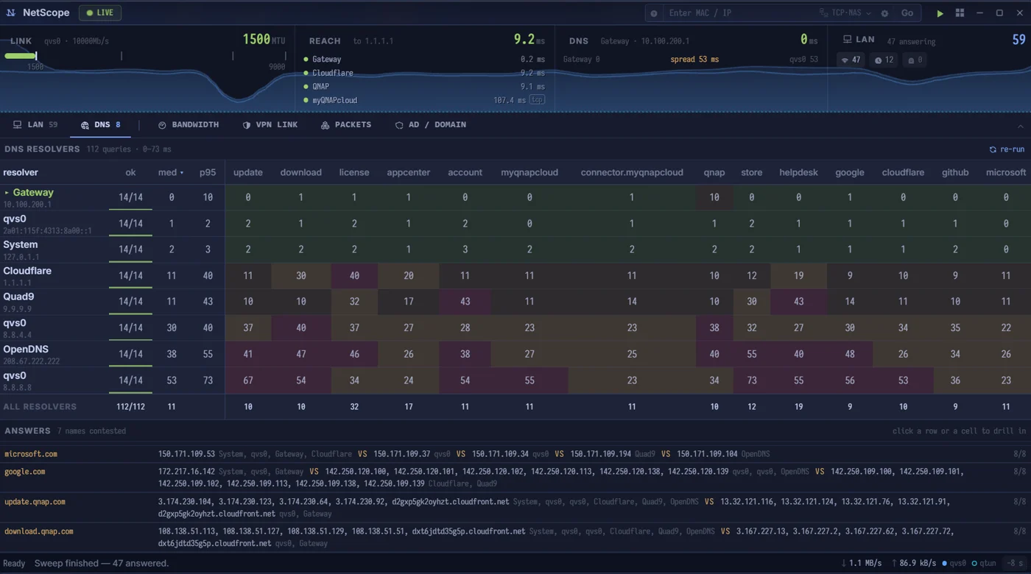
Task: Open settings with the gear icon
Action: point(884,13)
